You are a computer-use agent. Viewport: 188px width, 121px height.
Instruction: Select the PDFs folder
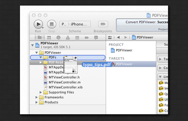pos(68,58)
